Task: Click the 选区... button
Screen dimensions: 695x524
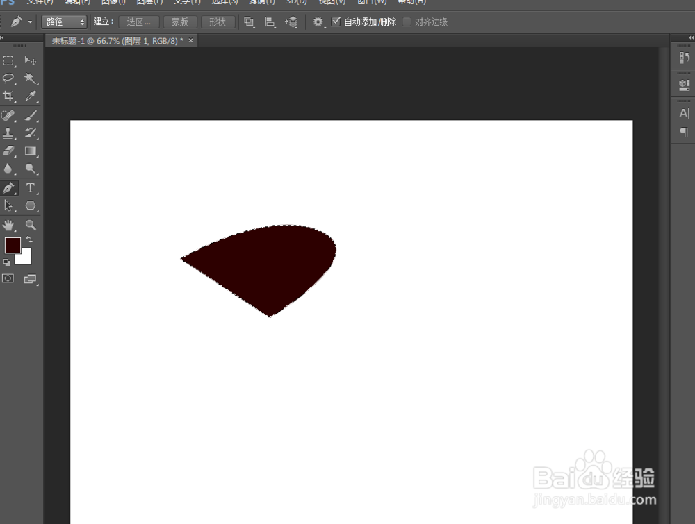Action: click(x=139, y=22)
